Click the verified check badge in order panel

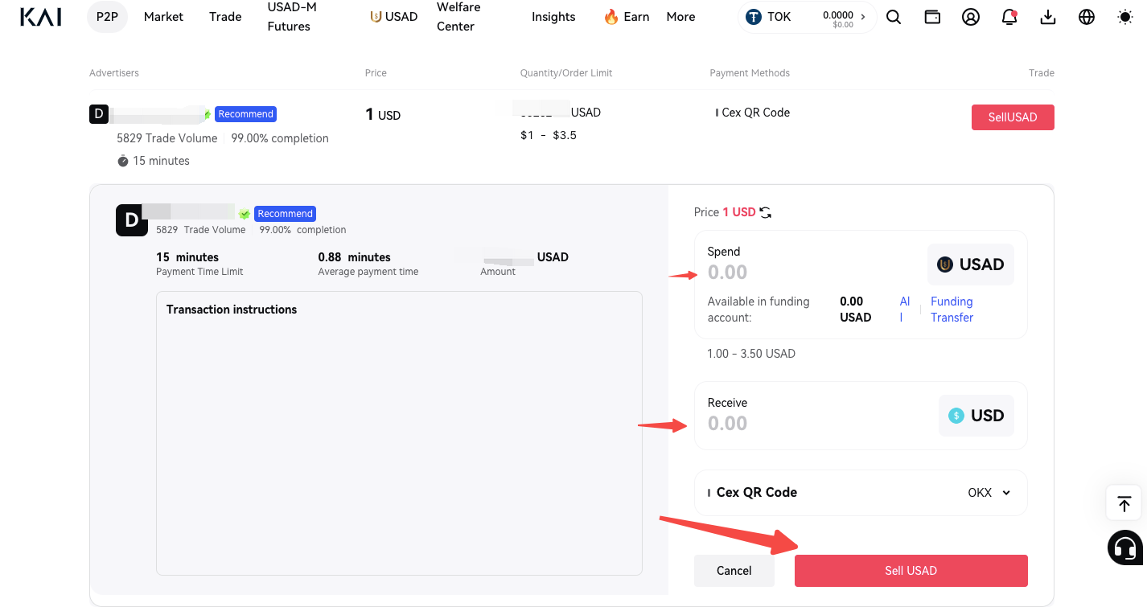244,214
